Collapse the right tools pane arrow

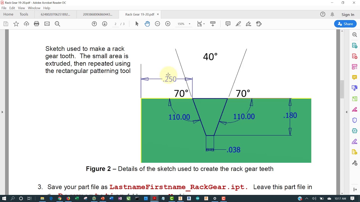coord(346,112)
